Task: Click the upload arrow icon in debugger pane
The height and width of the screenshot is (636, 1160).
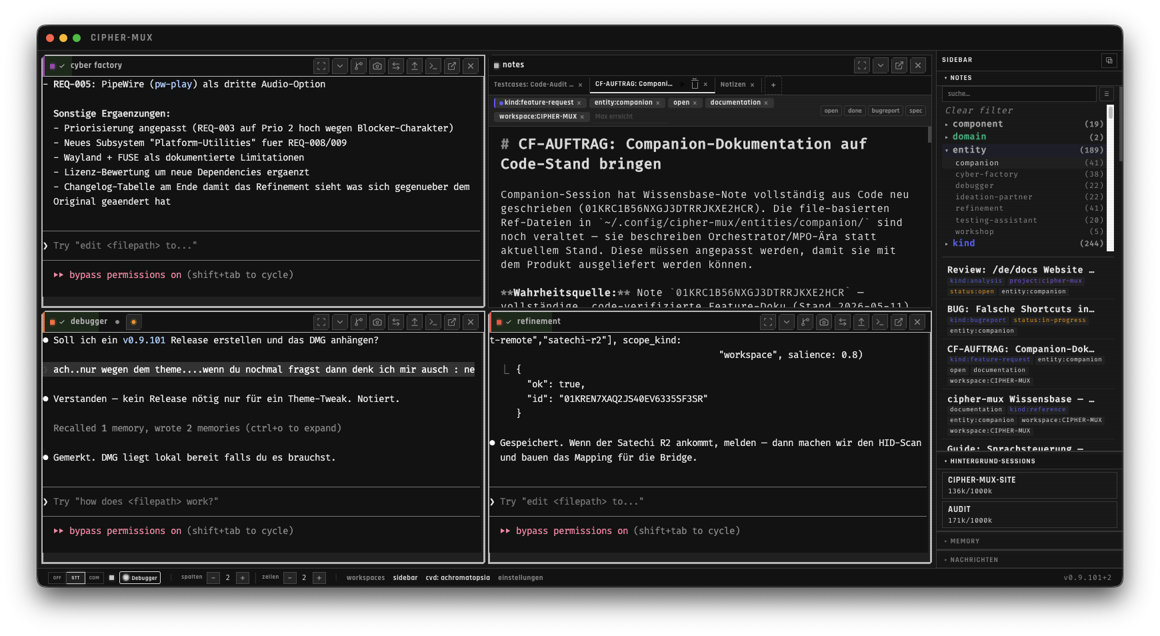Action: [x=415, y=322]
